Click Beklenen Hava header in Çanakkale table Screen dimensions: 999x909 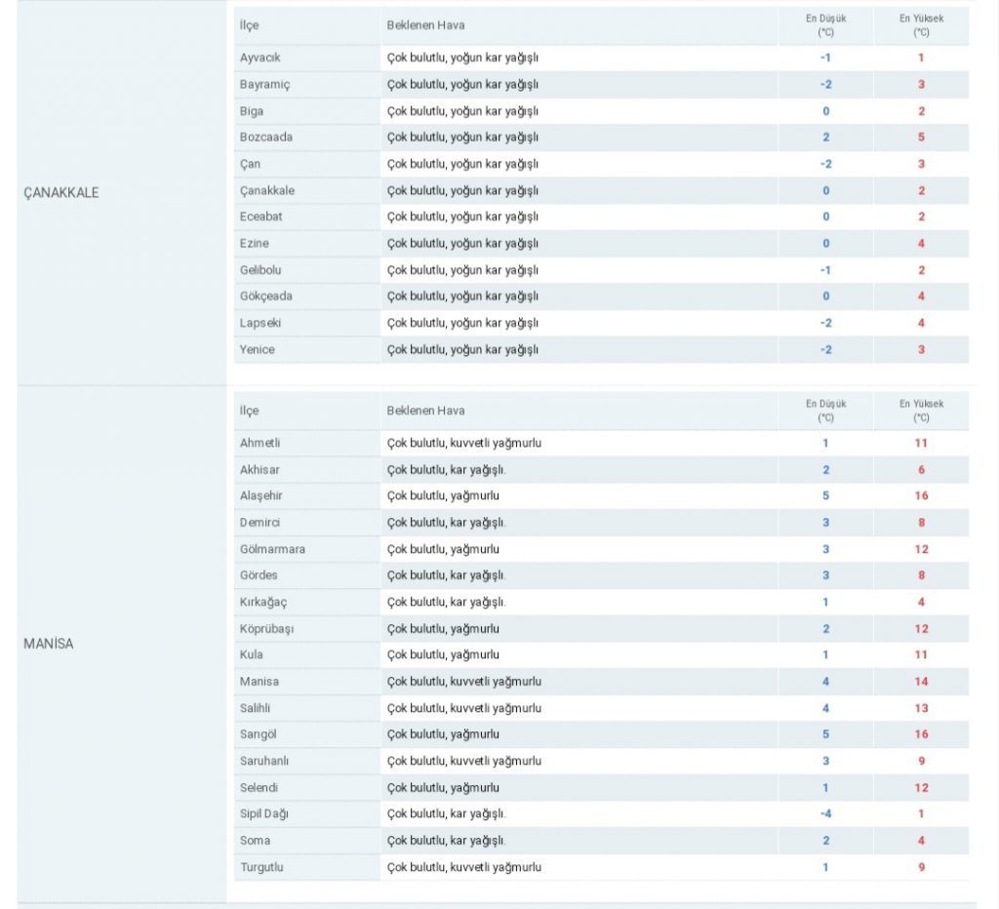(x=425, y=25)
